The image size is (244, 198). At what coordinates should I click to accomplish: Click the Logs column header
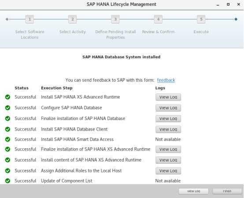160,88
